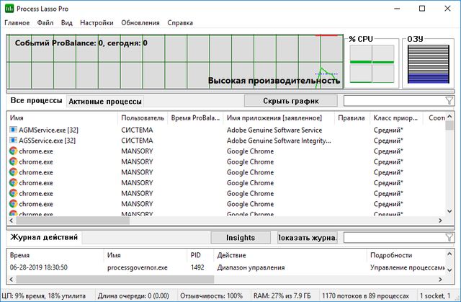Screen dimensions: 461x302
Task: Select the processgovernor.exe log entry
Action: coord(137,267)
